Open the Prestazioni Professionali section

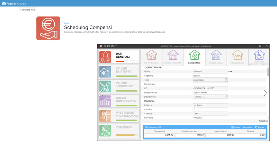119,116
